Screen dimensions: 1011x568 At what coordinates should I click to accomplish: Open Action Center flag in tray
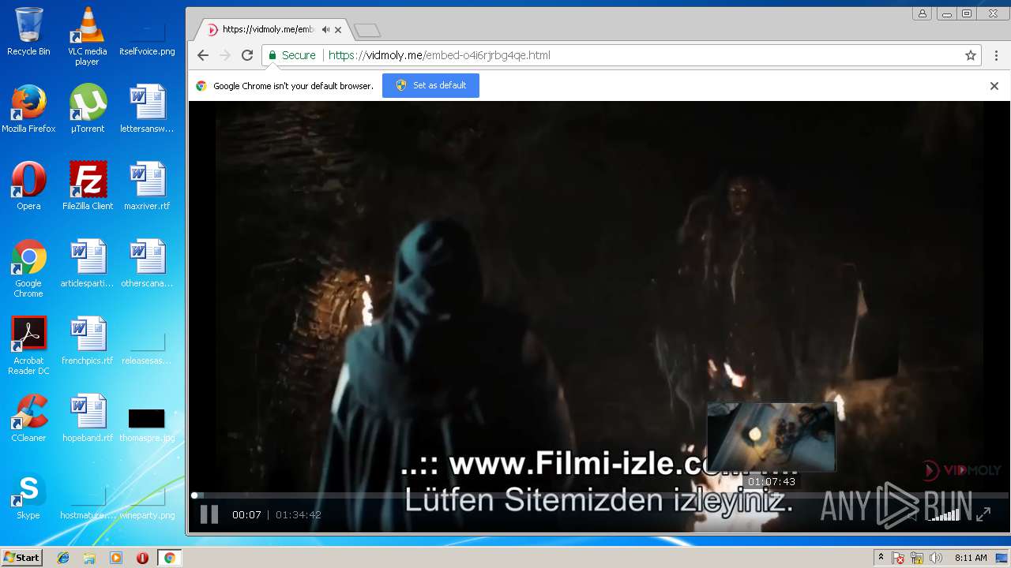click(898, 558)
